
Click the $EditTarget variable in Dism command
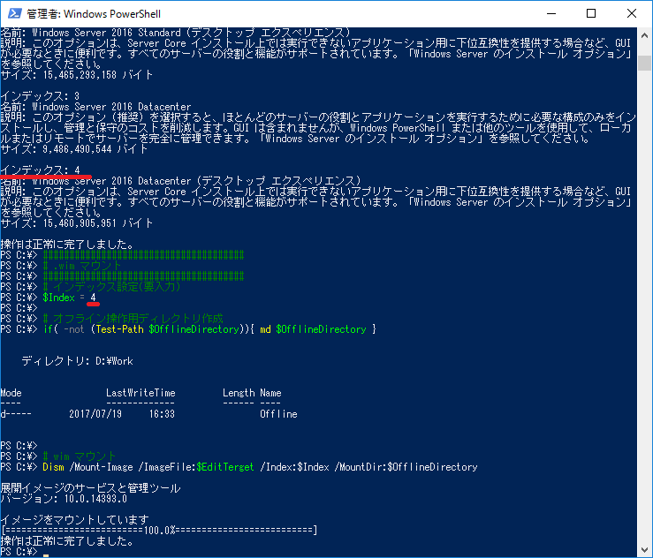[x=225, y=467]
